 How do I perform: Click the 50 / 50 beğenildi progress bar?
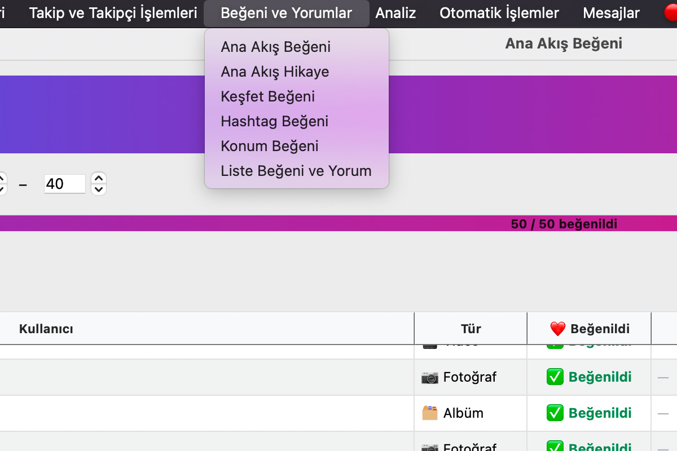(338, 224)
